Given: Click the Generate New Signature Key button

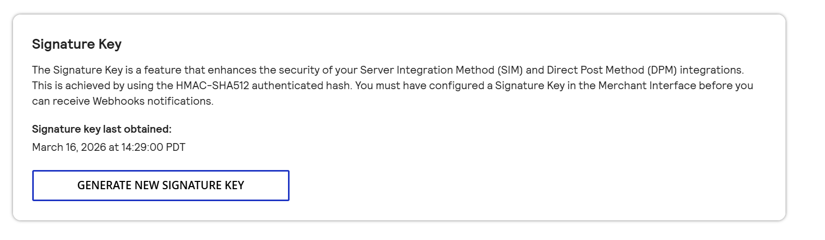Looking at the screenshot, I should [x=161, y=186].
